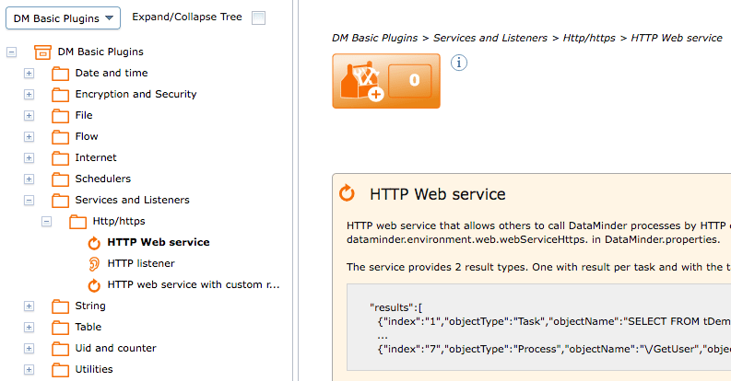The width and height of the screenshot is (731, 381).
Task: Collapse the Http/https subfolder
Action: pyautogui.click(x=46, y=222)
